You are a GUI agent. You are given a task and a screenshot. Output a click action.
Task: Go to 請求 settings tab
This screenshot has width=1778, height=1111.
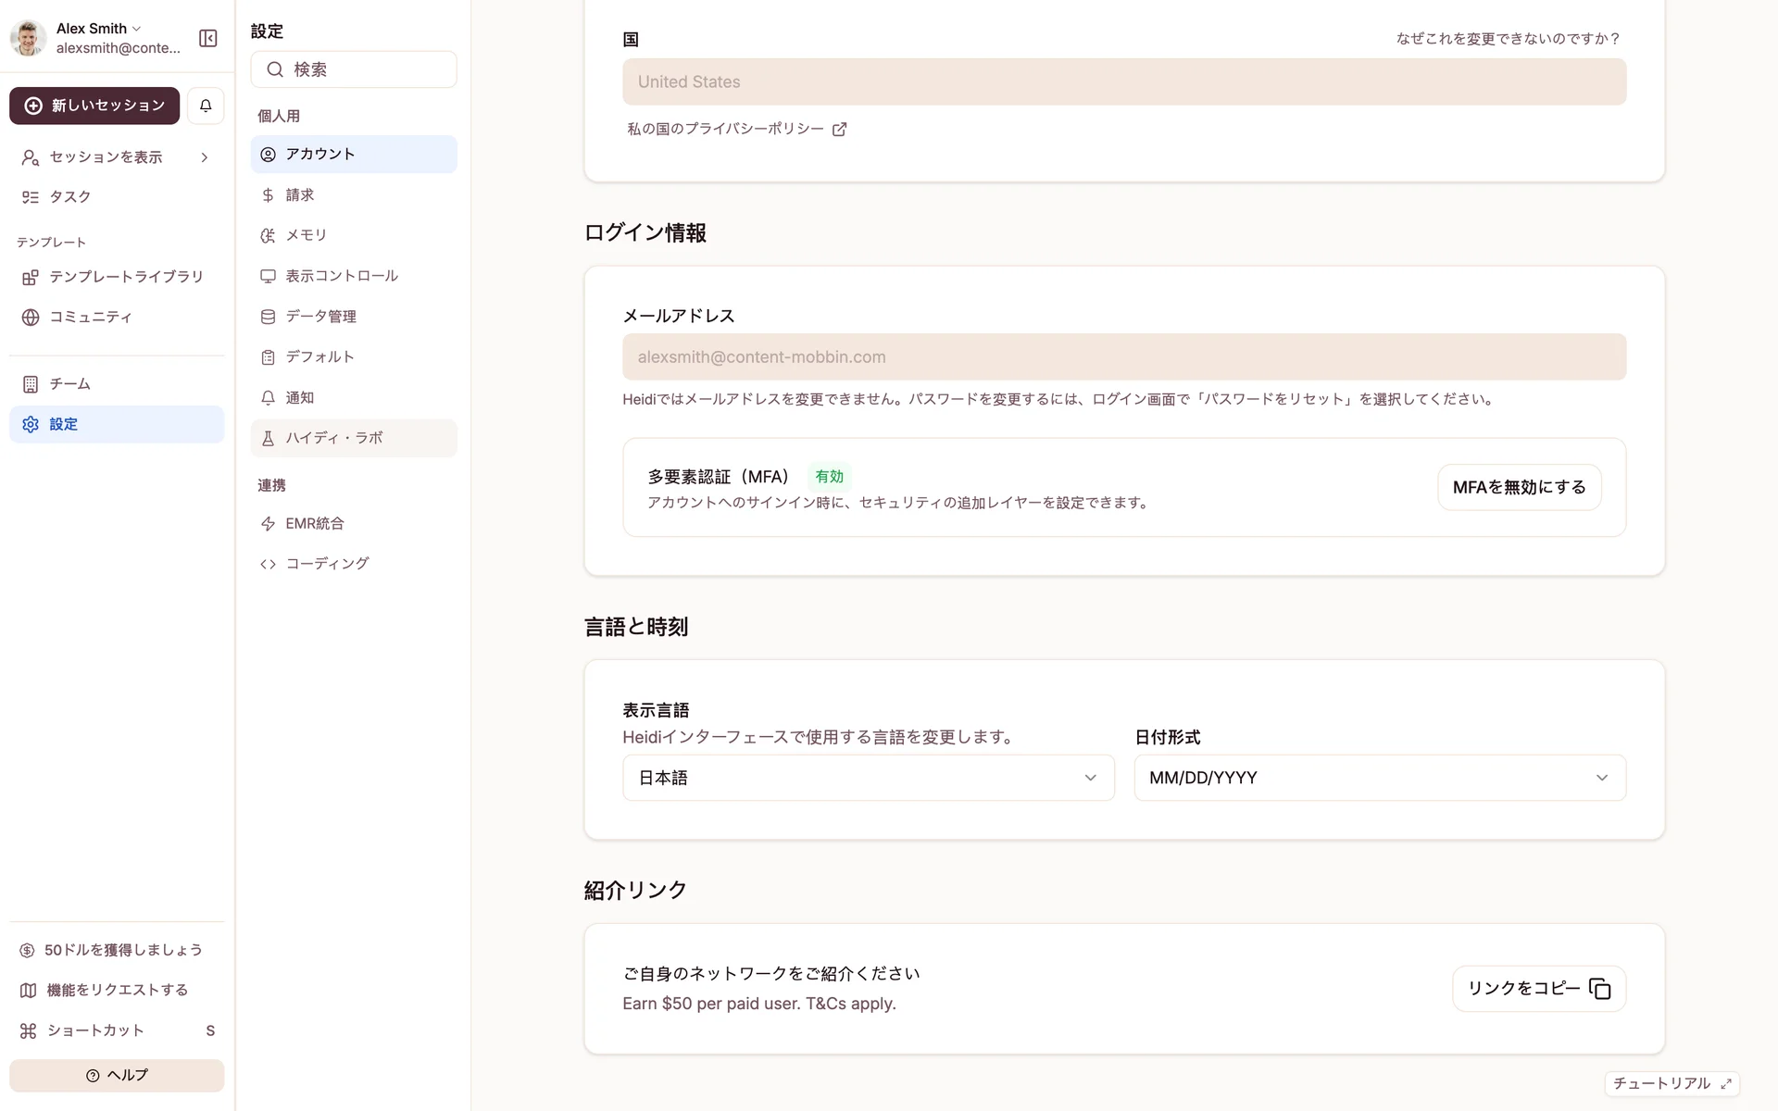[x=299, y=195]
